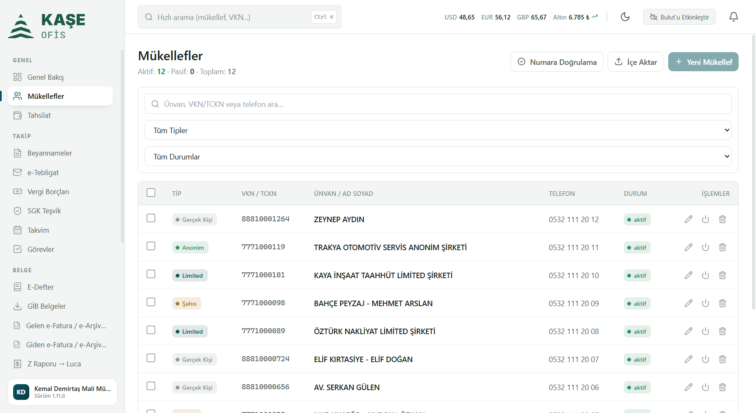
Task: Select the ÖZTÜRK NAKLİYAT row checkbox
Action: (151, 330)
